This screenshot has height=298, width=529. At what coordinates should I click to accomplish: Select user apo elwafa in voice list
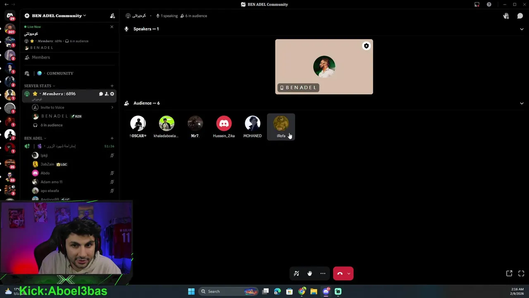(73, 191)
